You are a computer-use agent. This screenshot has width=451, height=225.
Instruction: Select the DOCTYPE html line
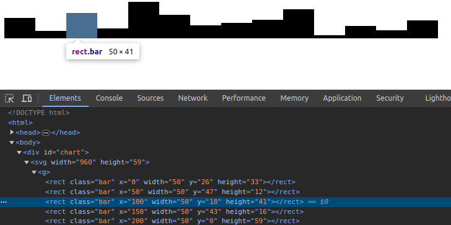click(x=39, y=112)
